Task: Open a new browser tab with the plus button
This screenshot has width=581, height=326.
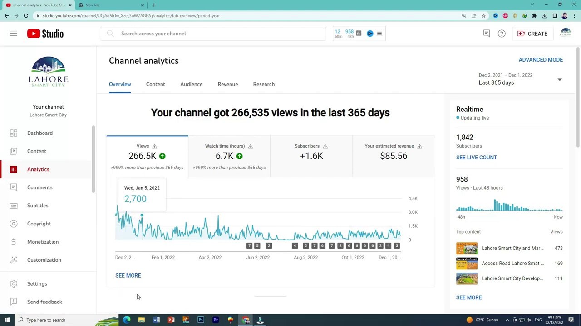Action: 154,5
